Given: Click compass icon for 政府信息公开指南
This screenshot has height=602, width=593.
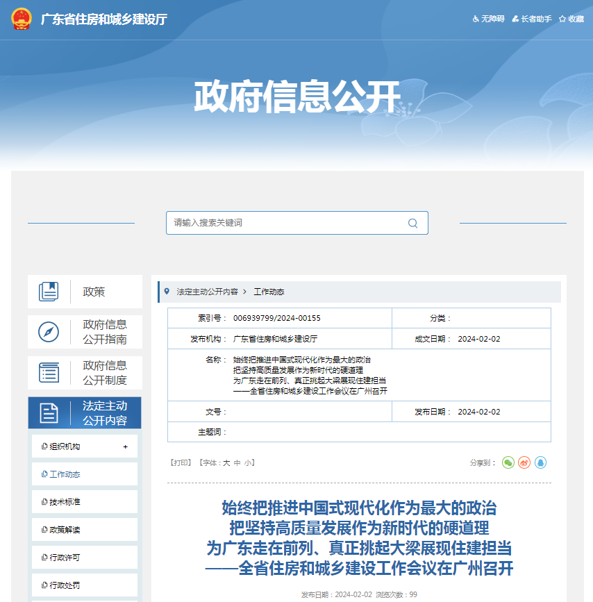Looking at the screenshot, I should coord(49,333).
